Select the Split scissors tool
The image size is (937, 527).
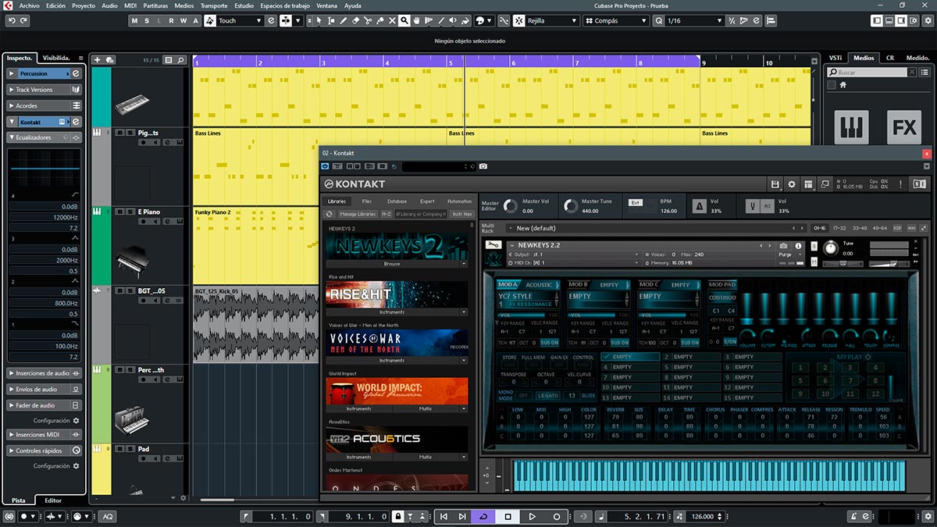coord(368,20)
